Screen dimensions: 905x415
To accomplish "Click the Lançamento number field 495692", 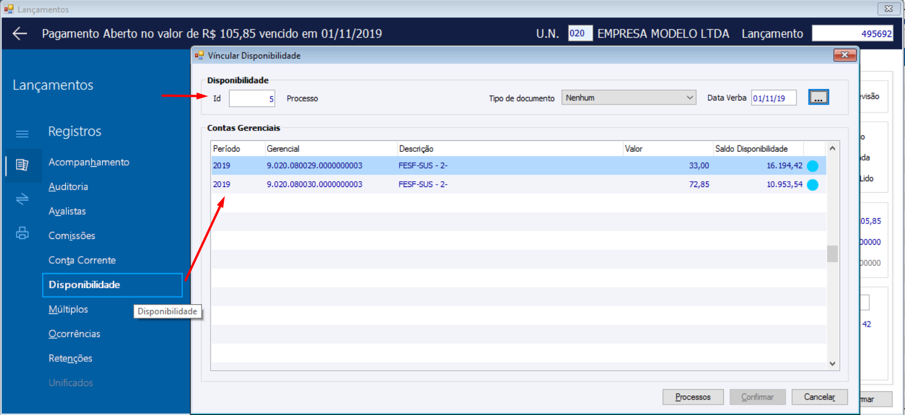I will click(x=853, y=33).
